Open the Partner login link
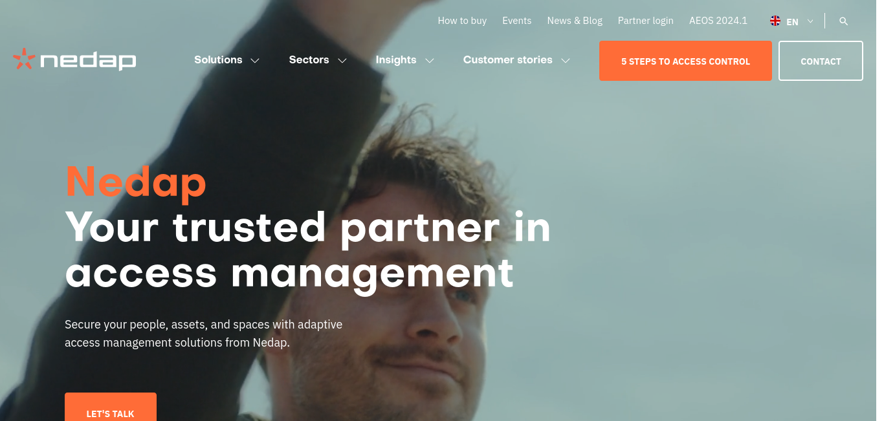This screenshot has height=421, width=884. click(x=645, y=21)
